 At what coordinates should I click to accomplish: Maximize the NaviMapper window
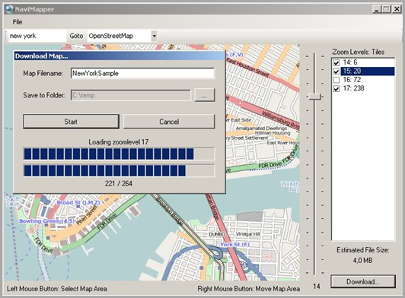click(x=386, y=9)
